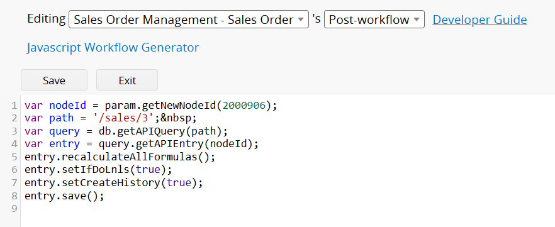Click the Save button

tap(54, 80)
